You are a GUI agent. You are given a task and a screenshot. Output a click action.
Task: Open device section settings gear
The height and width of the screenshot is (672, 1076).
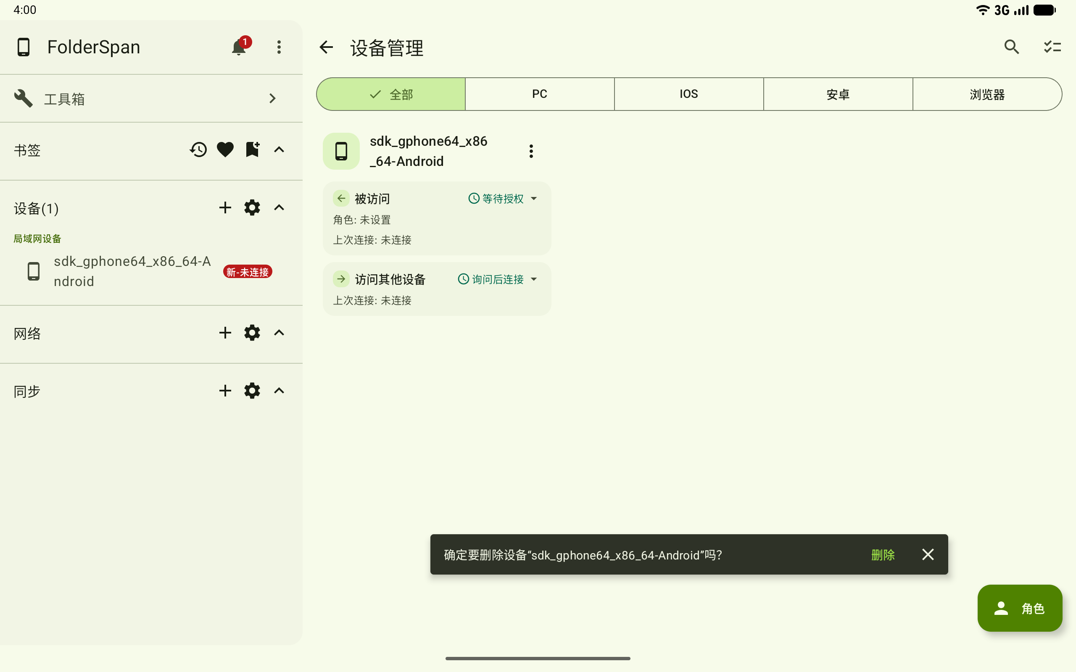252,207
